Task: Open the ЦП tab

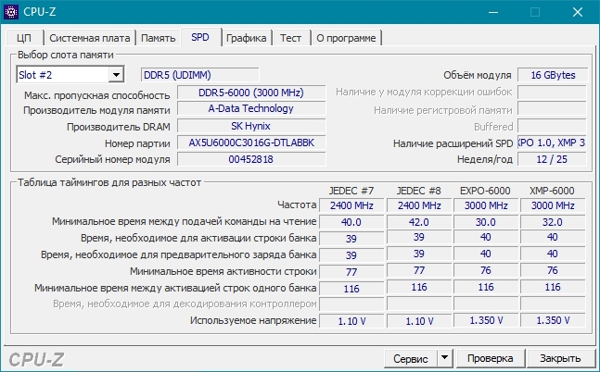Action: [x=24, y=38]
